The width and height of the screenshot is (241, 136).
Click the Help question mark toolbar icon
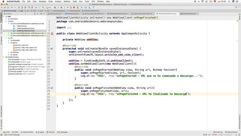93,8
